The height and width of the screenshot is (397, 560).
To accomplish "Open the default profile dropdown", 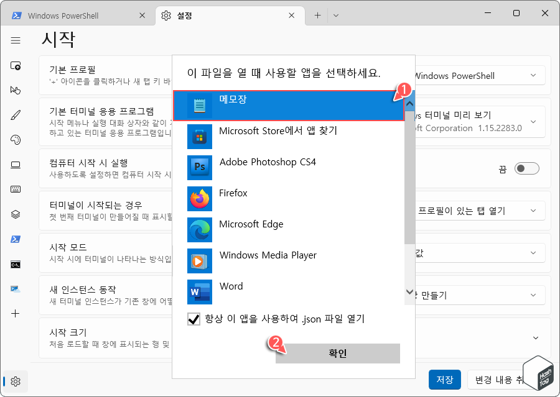I will 480,75.
